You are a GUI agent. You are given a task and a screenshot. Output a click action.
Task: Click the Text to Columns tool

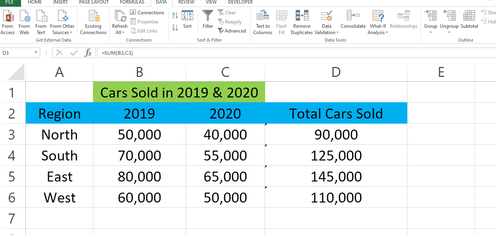pos(262,22)
